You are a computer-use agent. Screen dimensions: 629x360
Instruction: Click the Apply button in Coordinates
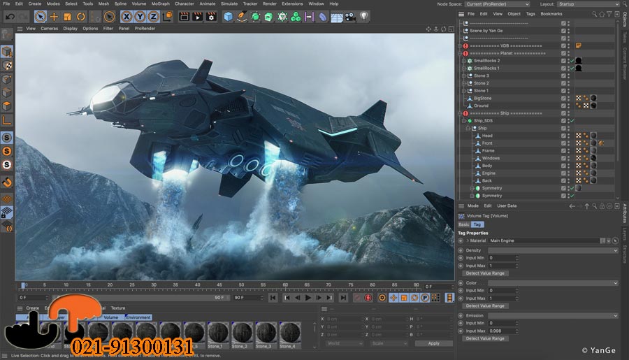tap(433, 343)
